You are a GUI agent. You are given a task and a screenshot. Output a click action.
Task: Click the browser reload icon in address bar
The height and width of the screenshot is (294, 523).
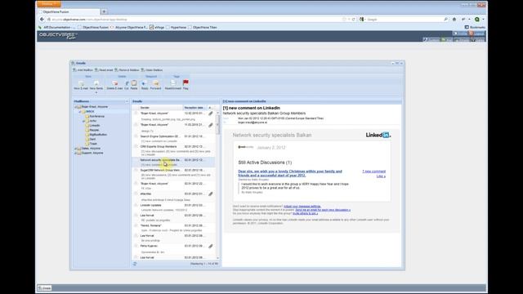(x=354, y=20)
